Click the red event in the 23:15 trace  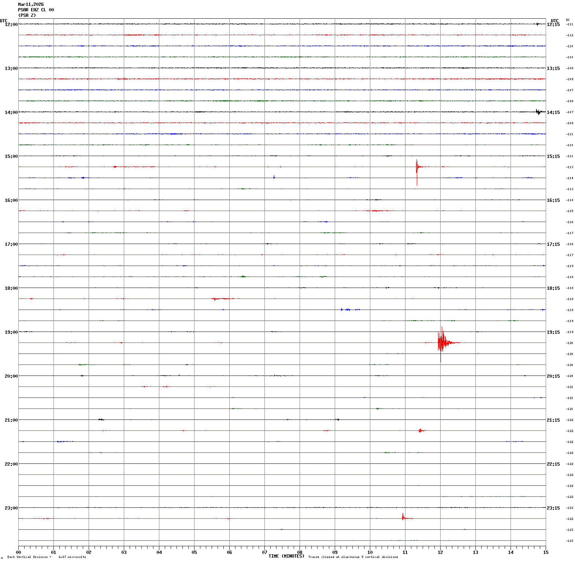[403, 517]
